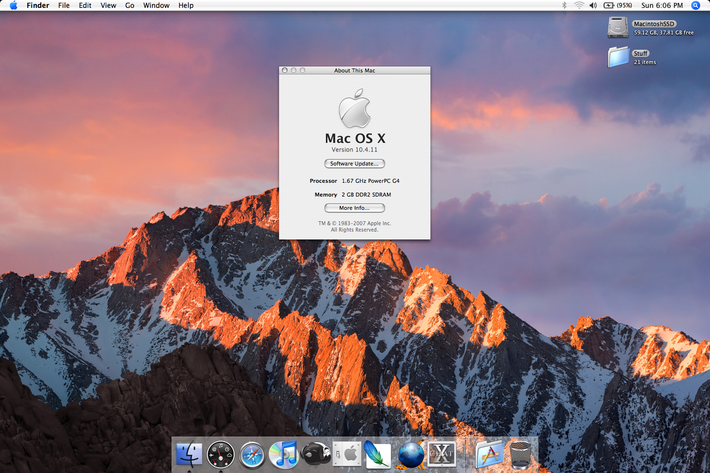The height and width of the screenshot is (473, 710).
Task: Open the Edit menu
Action: [85, 5]
